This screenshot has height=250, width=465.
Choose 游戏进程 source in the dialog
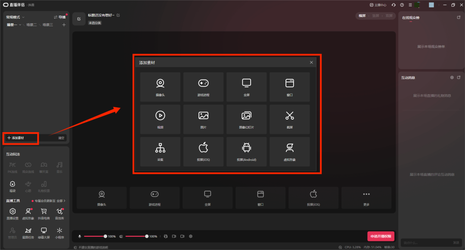[x=203, y=86]
